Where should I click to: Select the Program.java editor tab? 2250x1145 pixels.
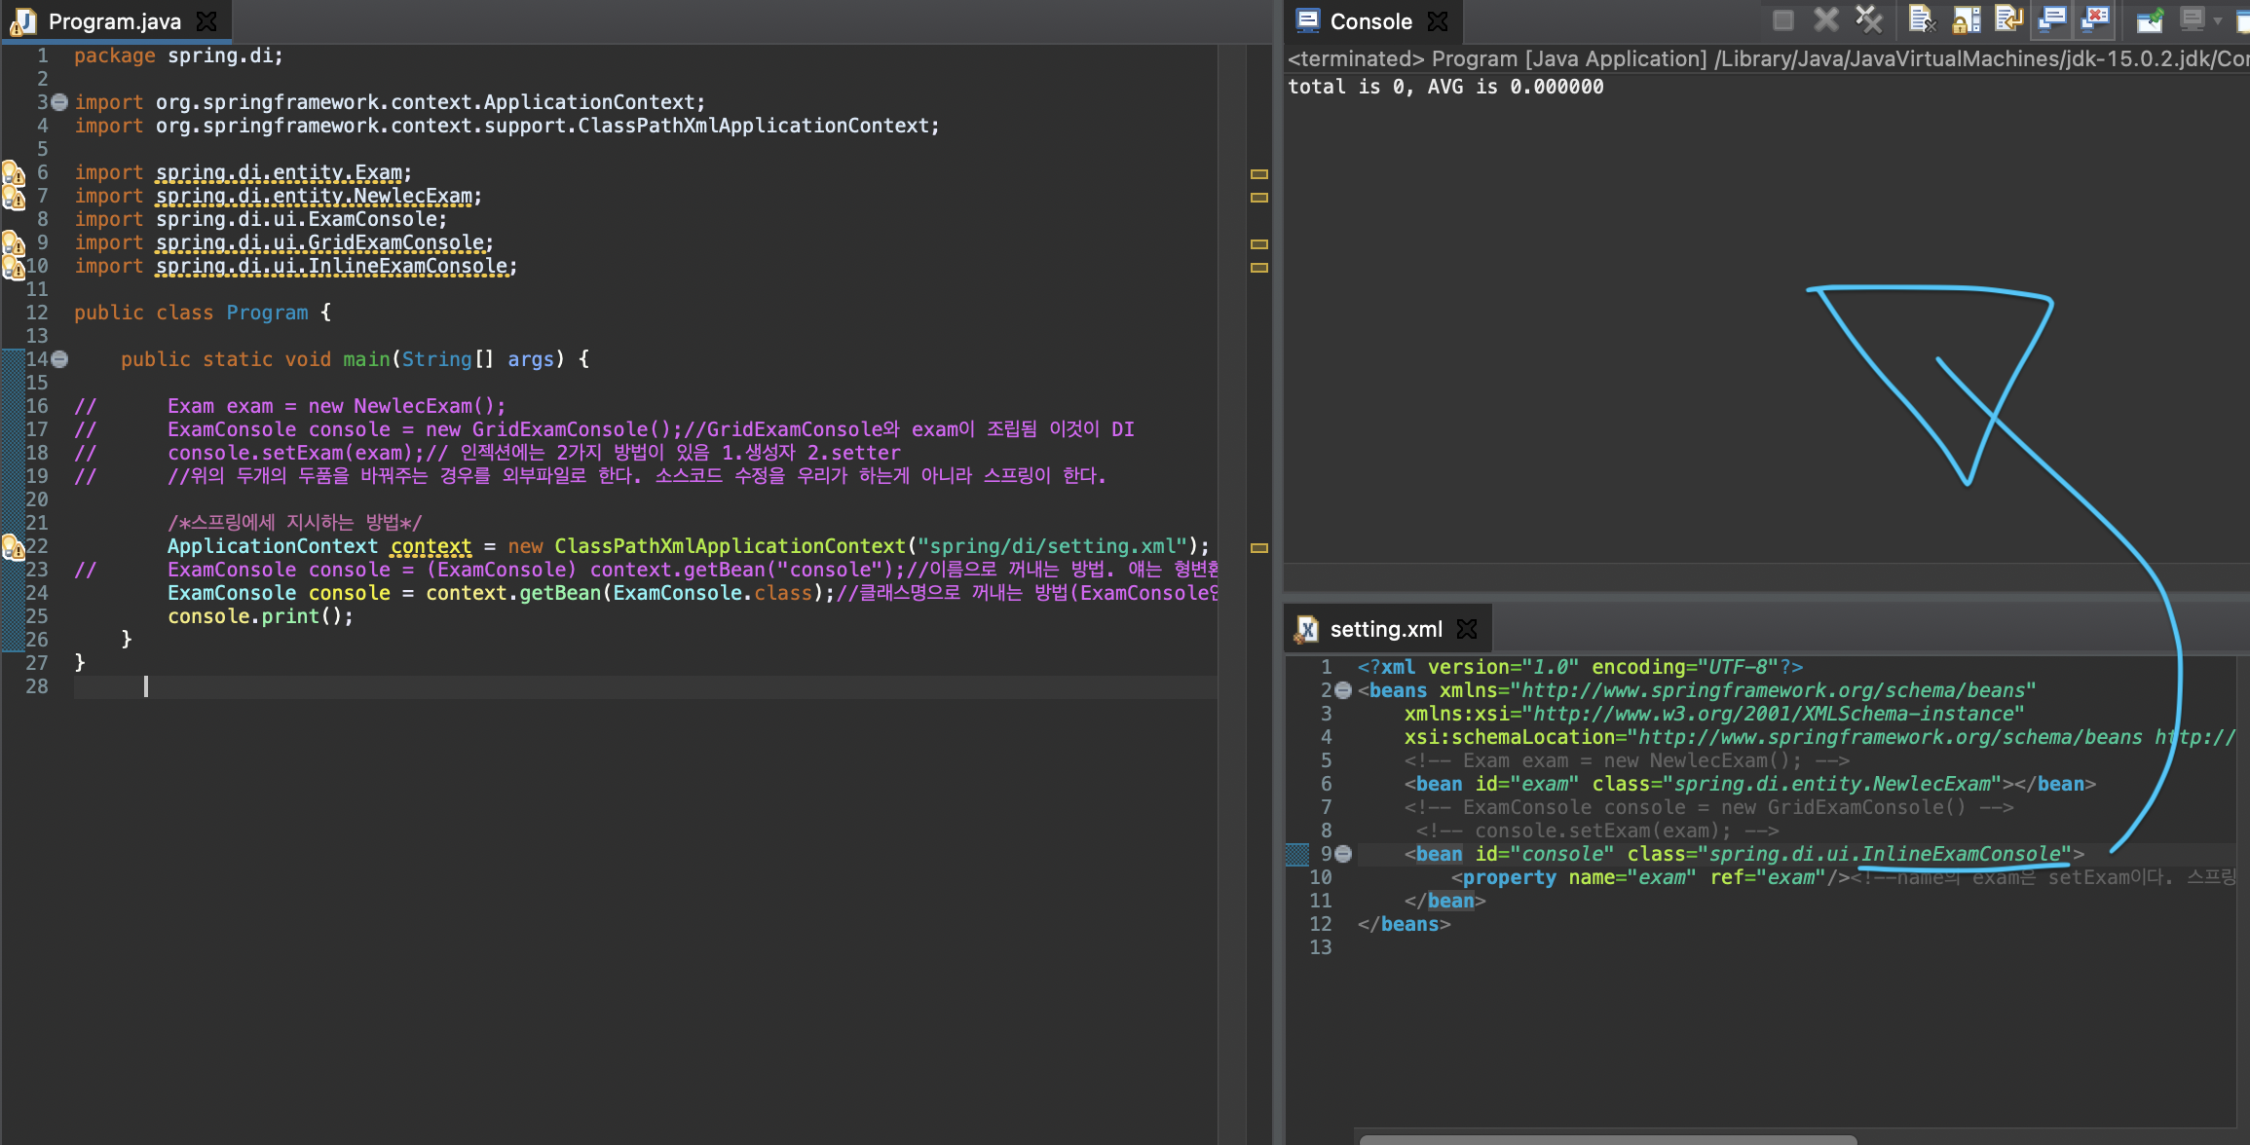pos(113,21)
